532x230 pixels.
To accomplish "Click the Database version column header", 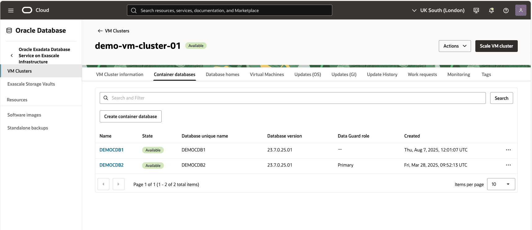I will 285,136.
